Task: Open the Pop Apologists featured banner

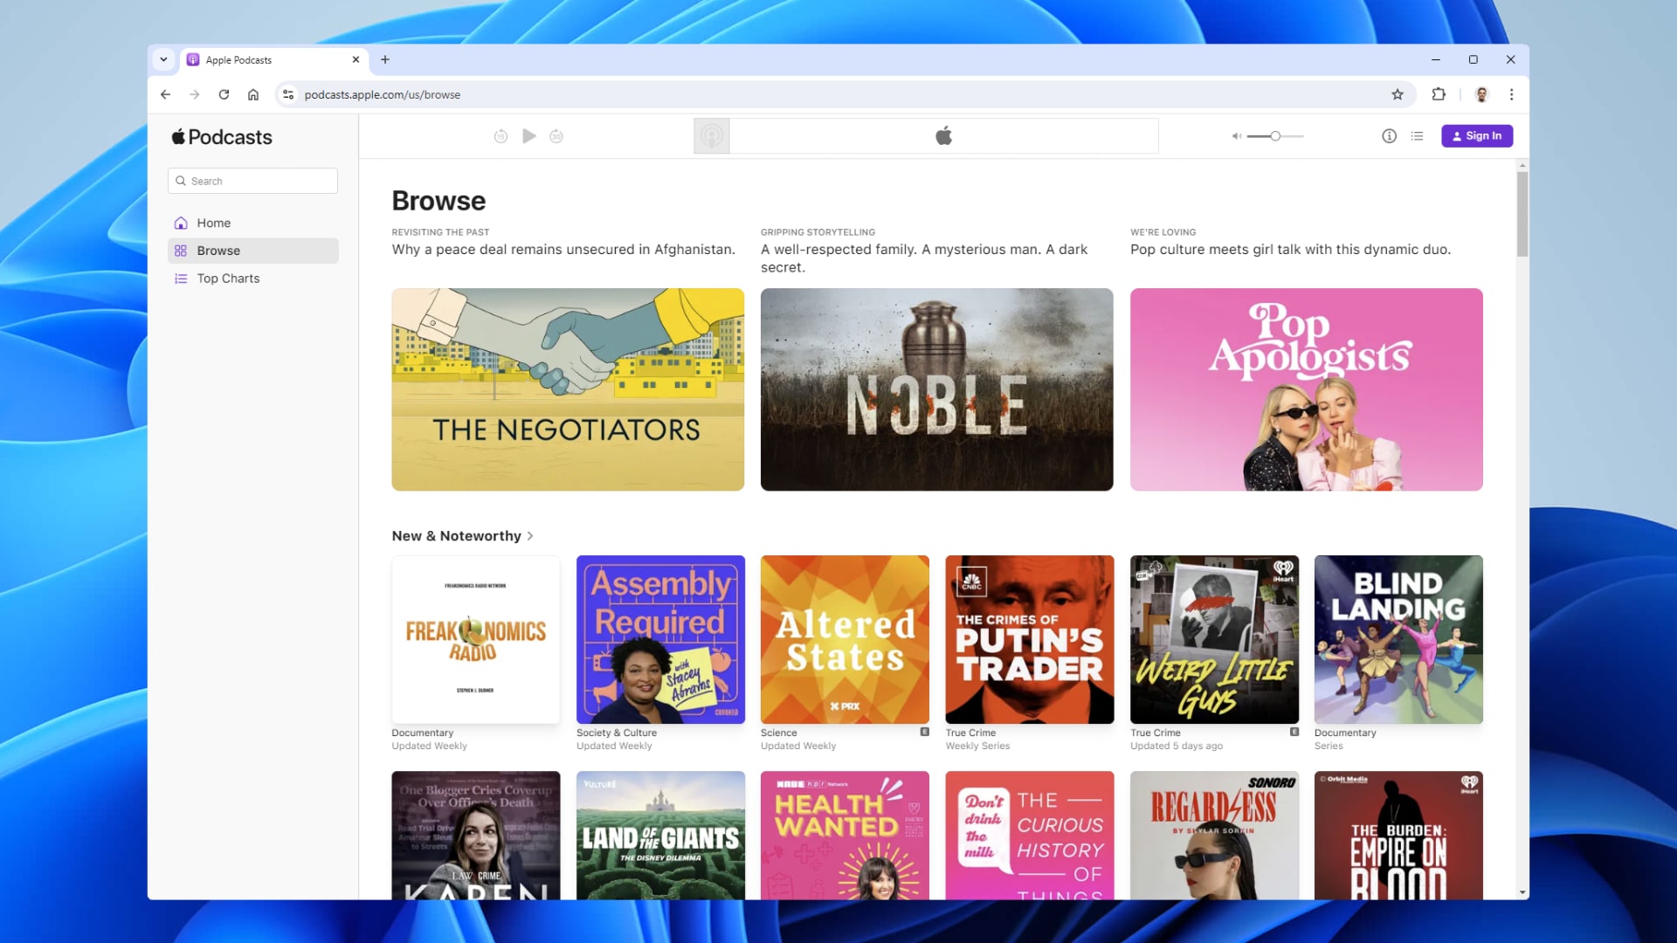Action: point(1306,389)
